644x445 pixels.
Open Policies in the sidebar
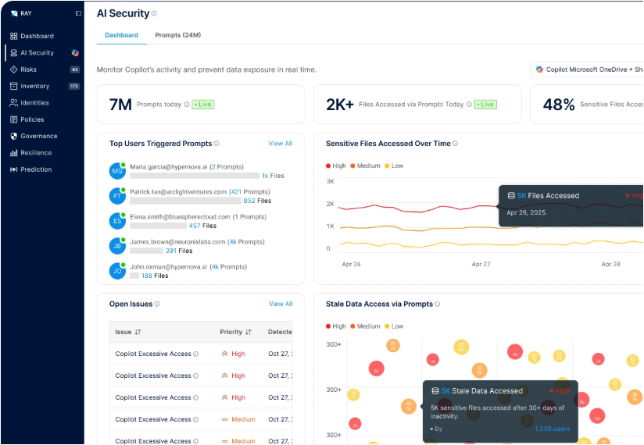point(27,119)
